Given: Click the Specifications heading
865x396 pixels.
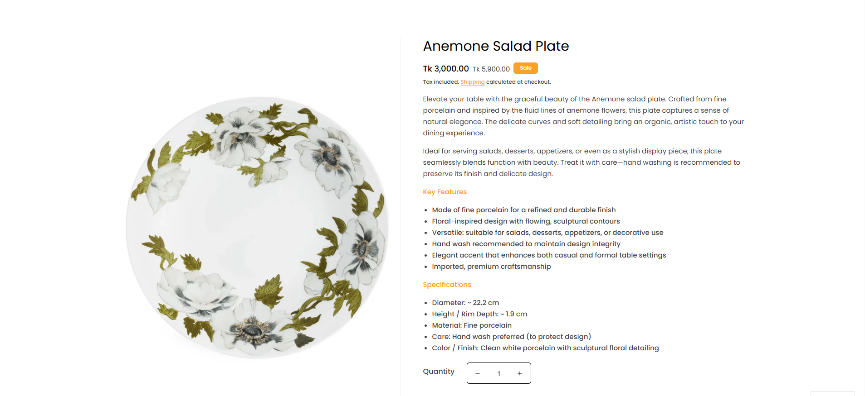Looking at the screenshot, I should pos(447,285).
